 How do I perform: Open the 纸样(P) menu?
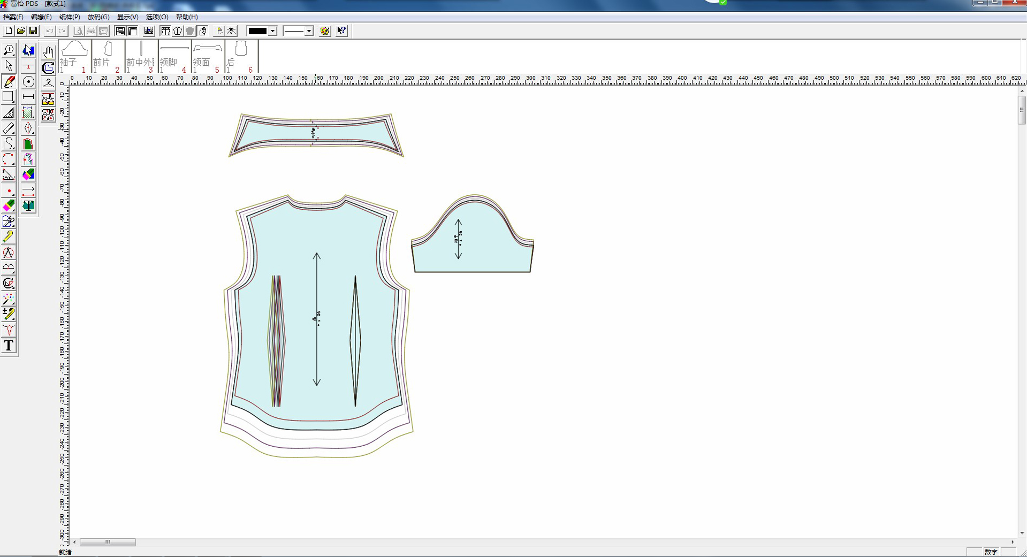tap(70, 17)
